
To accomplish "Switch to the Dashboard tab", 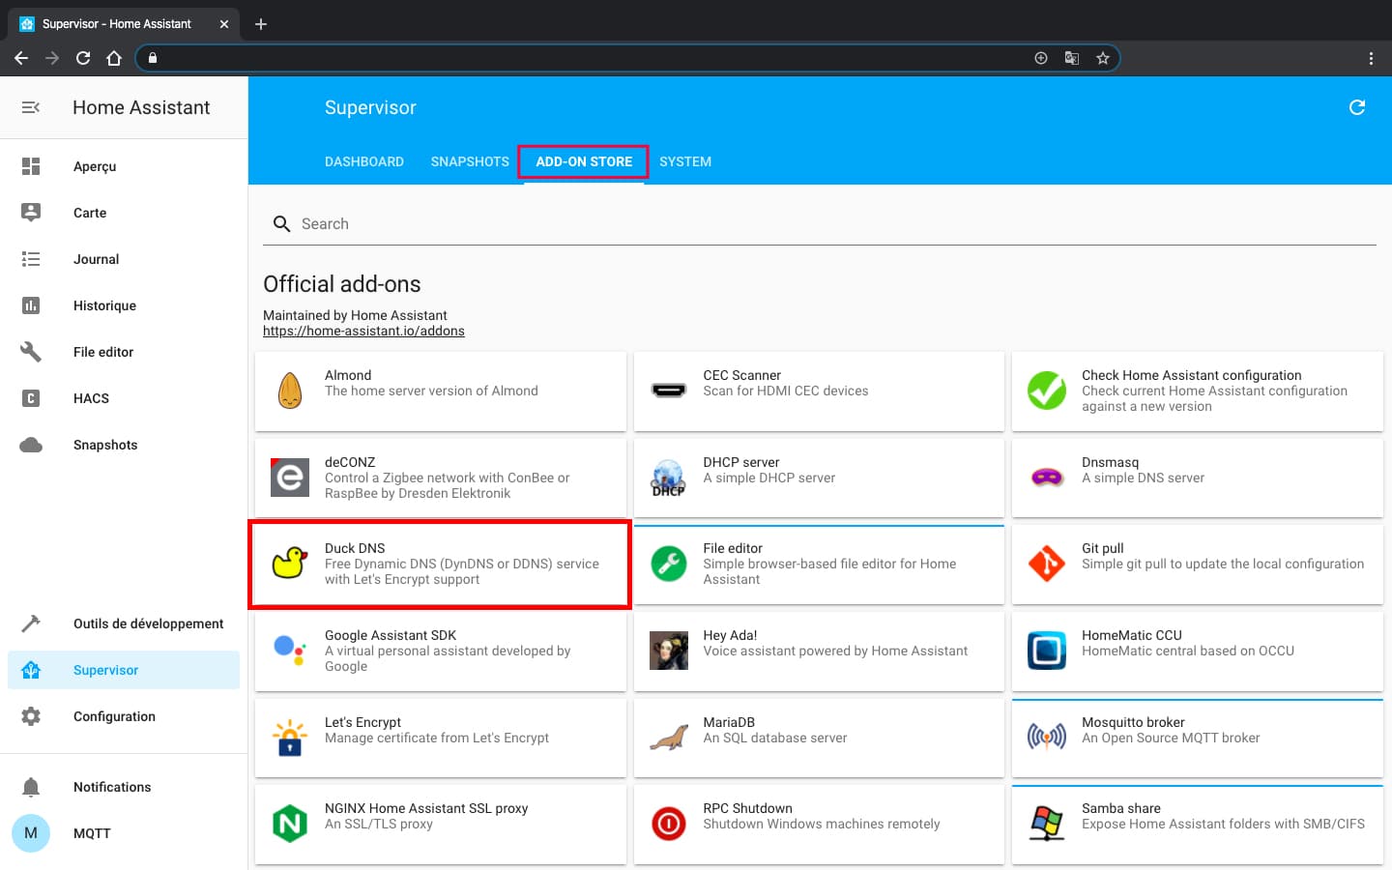I will click(x=364, y=161).
